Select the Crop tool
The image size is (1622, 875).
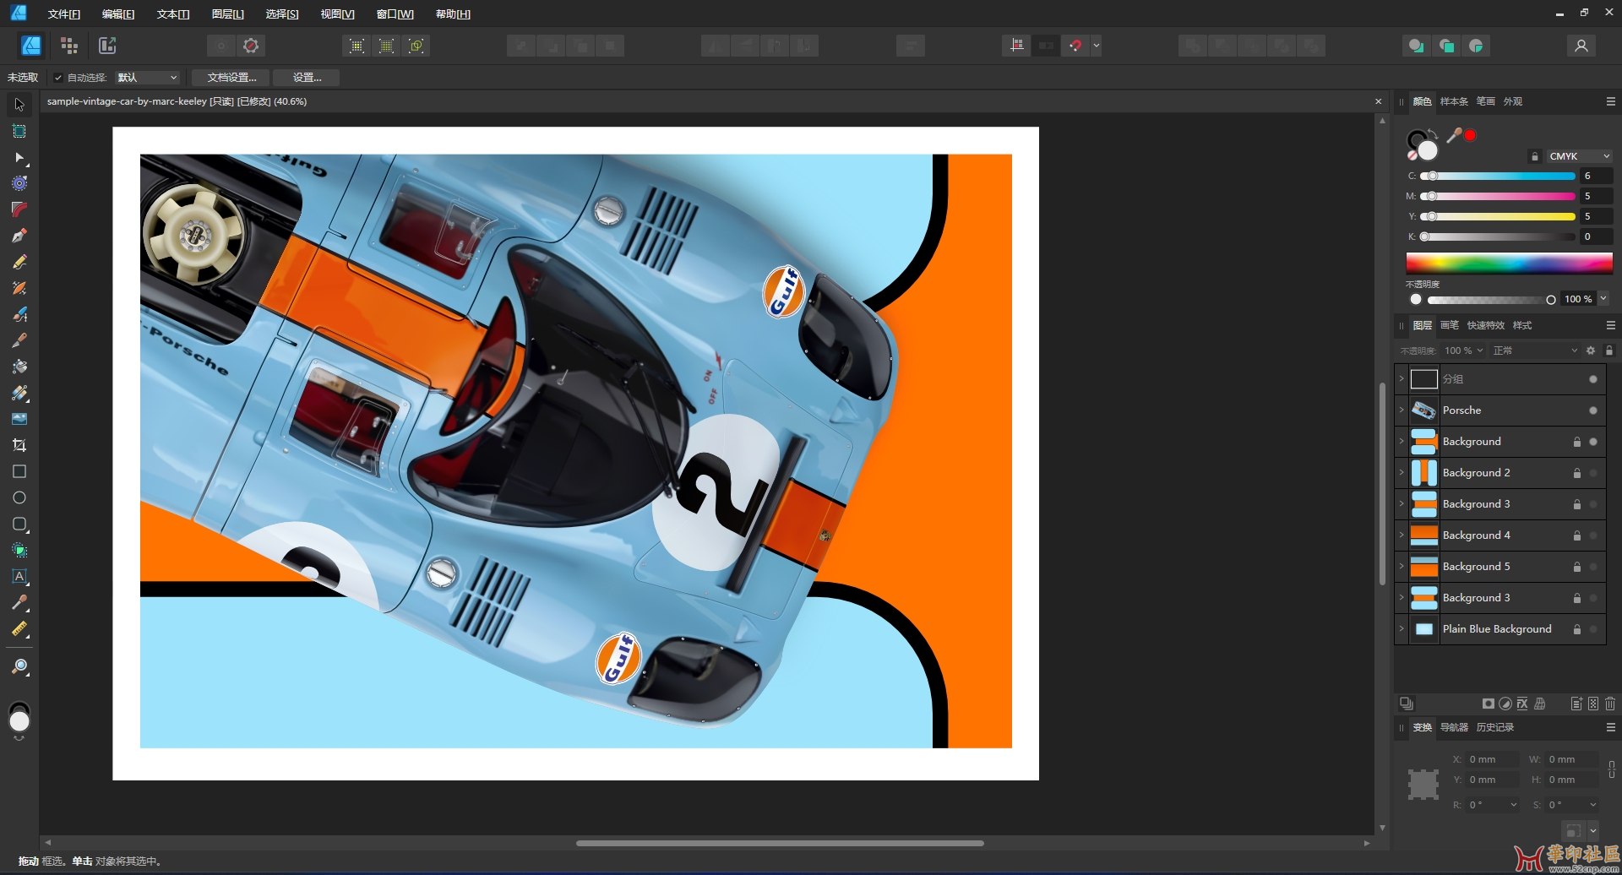[19, 445]
